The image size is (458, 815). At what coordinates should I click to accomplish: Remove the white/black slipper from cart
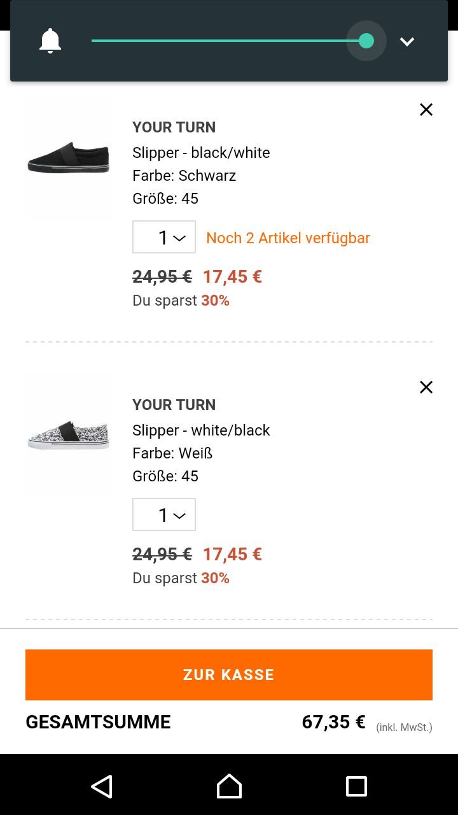(x=426, y=387)
